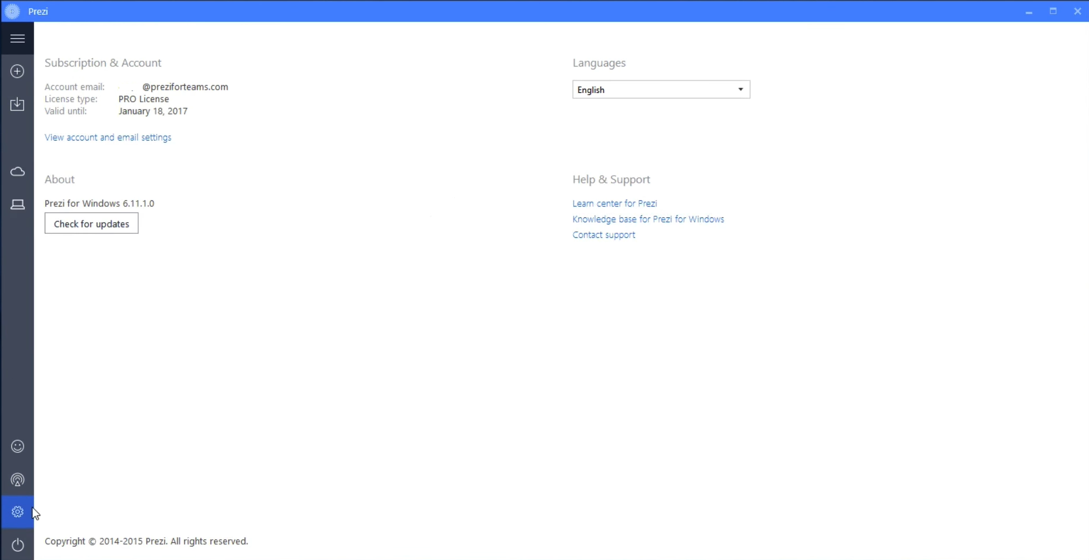
Task: Open View account and email settings link
Action: 108,138
